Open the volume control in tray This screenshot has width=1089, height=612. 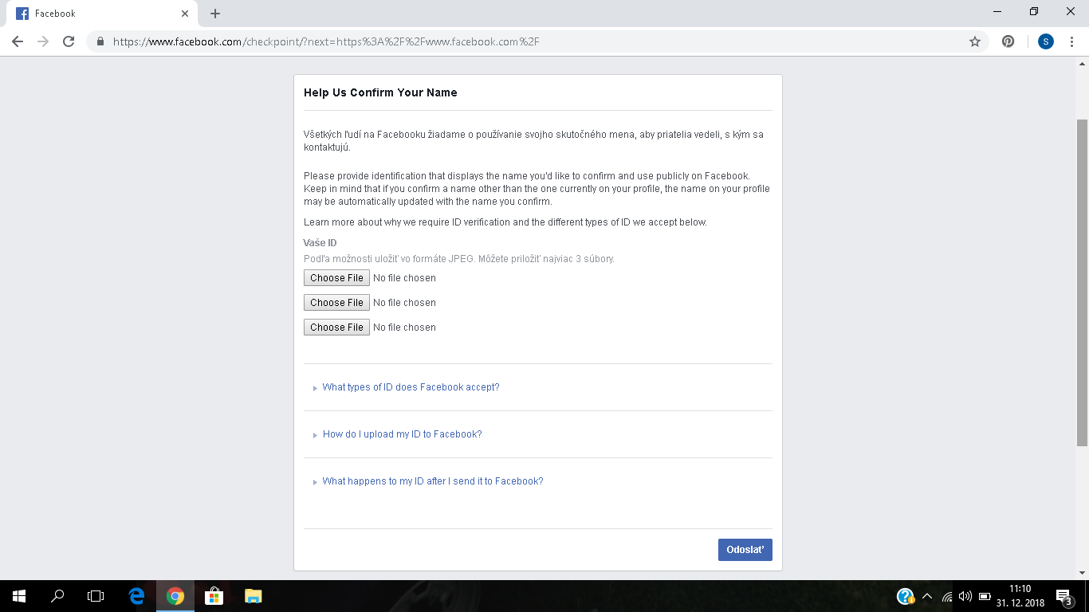click(x=965, y=596)
